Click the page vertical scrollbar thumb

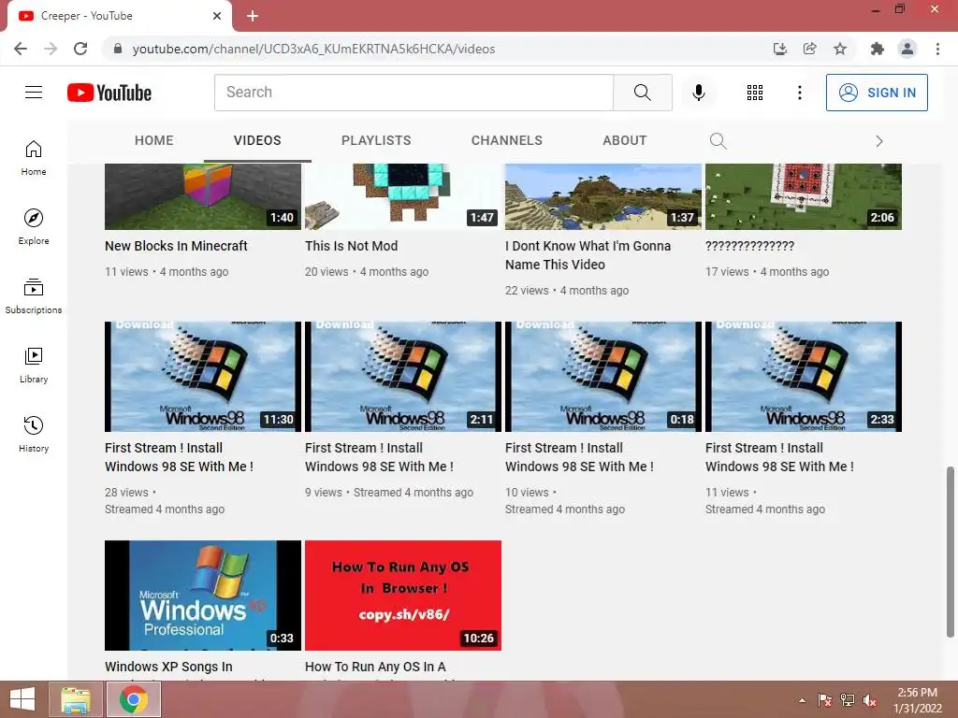(x=951, y=552)
